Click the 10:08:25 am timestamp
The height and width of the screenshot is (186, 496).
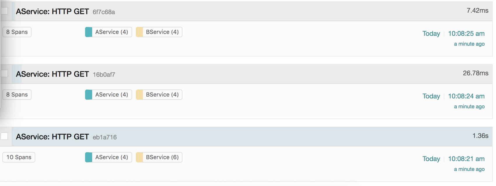click(466, 34)
